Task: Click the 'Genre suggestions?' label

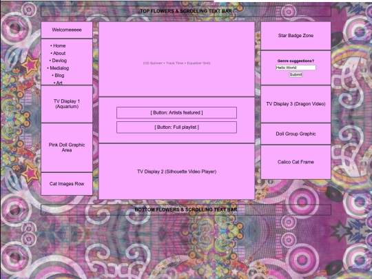Action: click(x=296, y=61)
